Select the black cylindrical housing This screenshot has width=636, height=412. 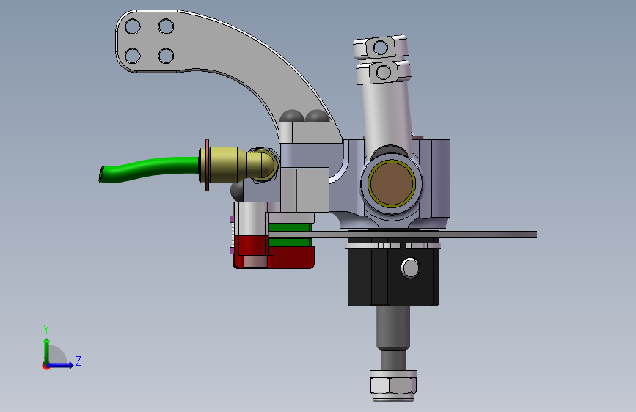pyautogui.click(x=393, y=276)
